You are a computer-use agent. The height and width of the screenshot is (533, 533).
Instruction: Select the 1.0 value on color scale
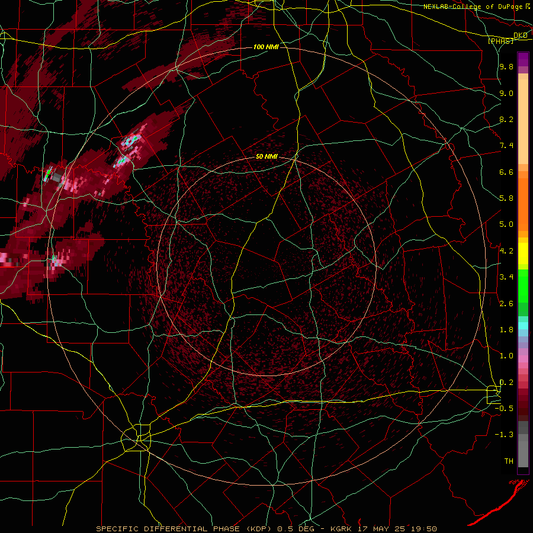click(506, 356)
